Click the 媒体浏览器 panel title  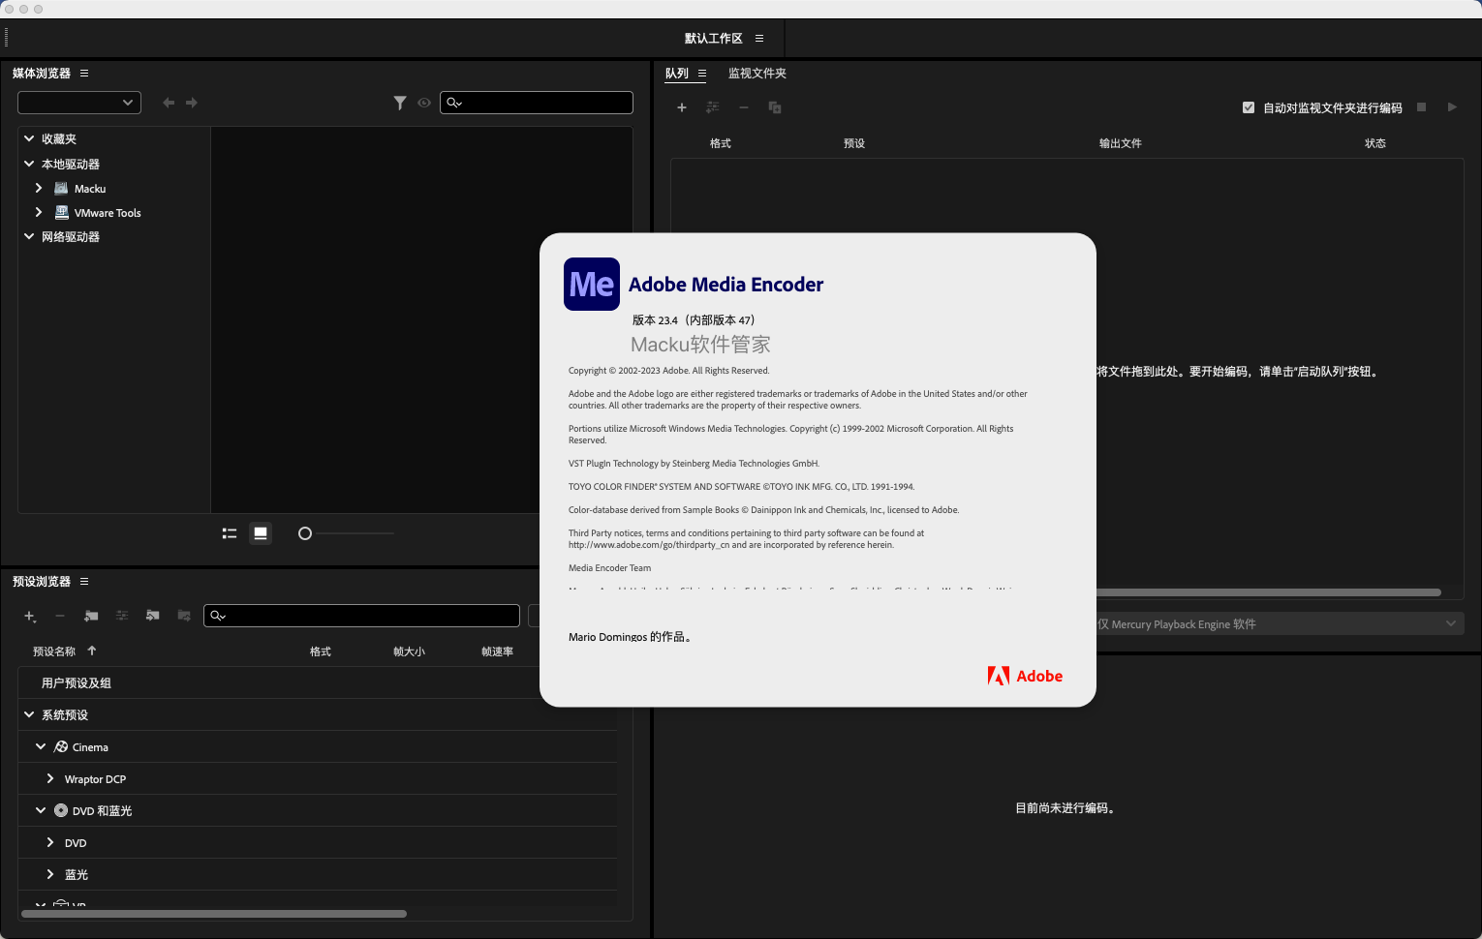point(42,74)
